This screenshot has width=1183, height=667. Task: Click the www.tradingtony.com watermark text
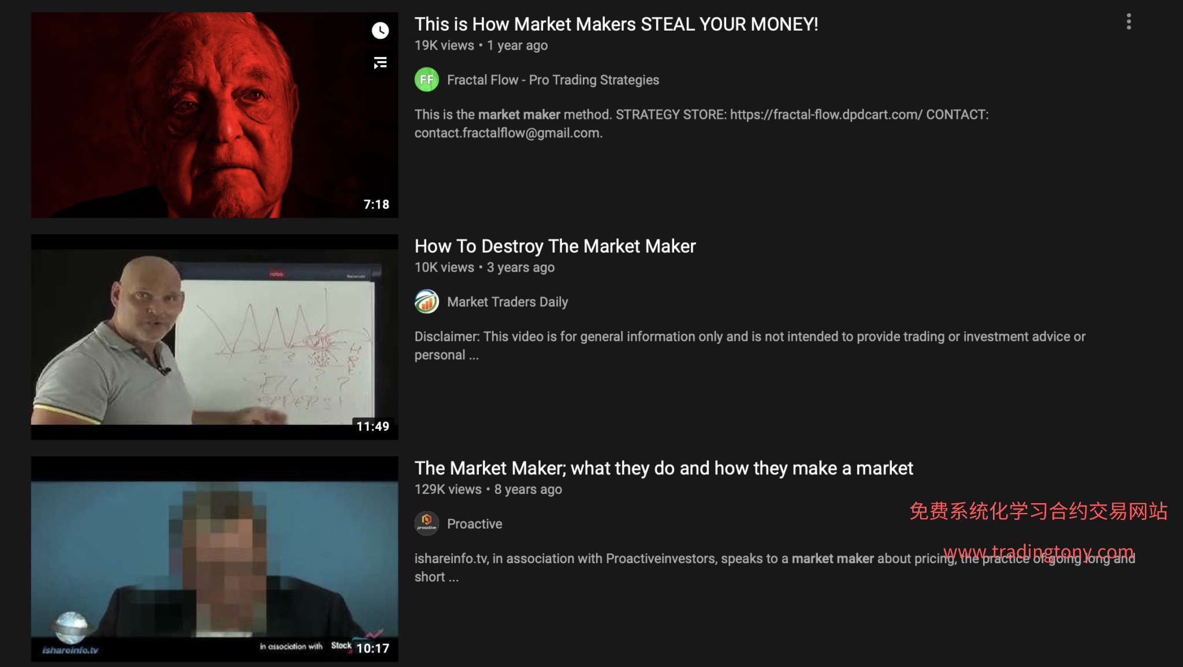pos(1039,552)
